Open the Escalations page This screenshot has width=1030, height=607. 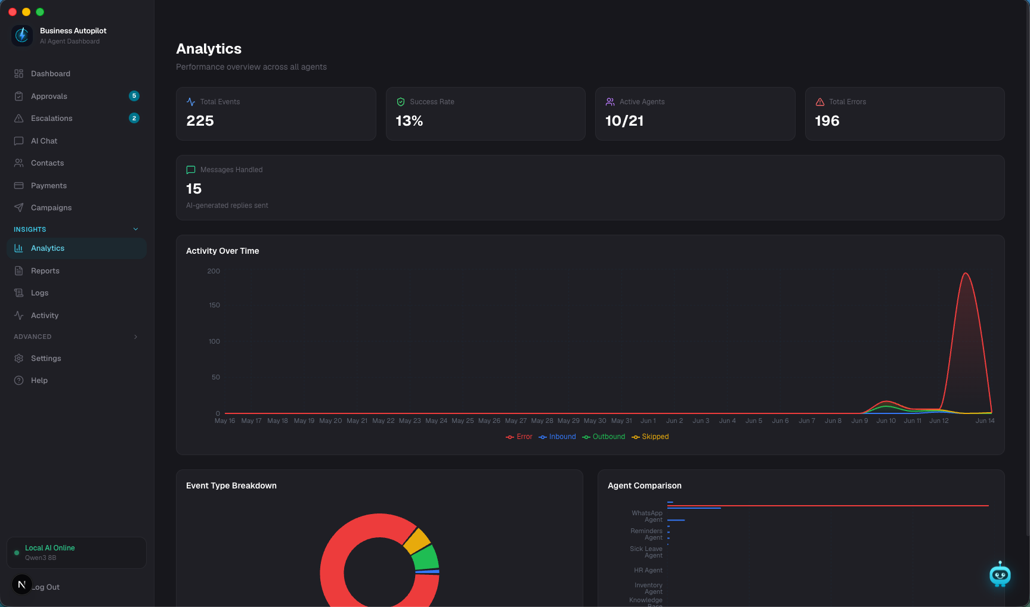(76, 119)
